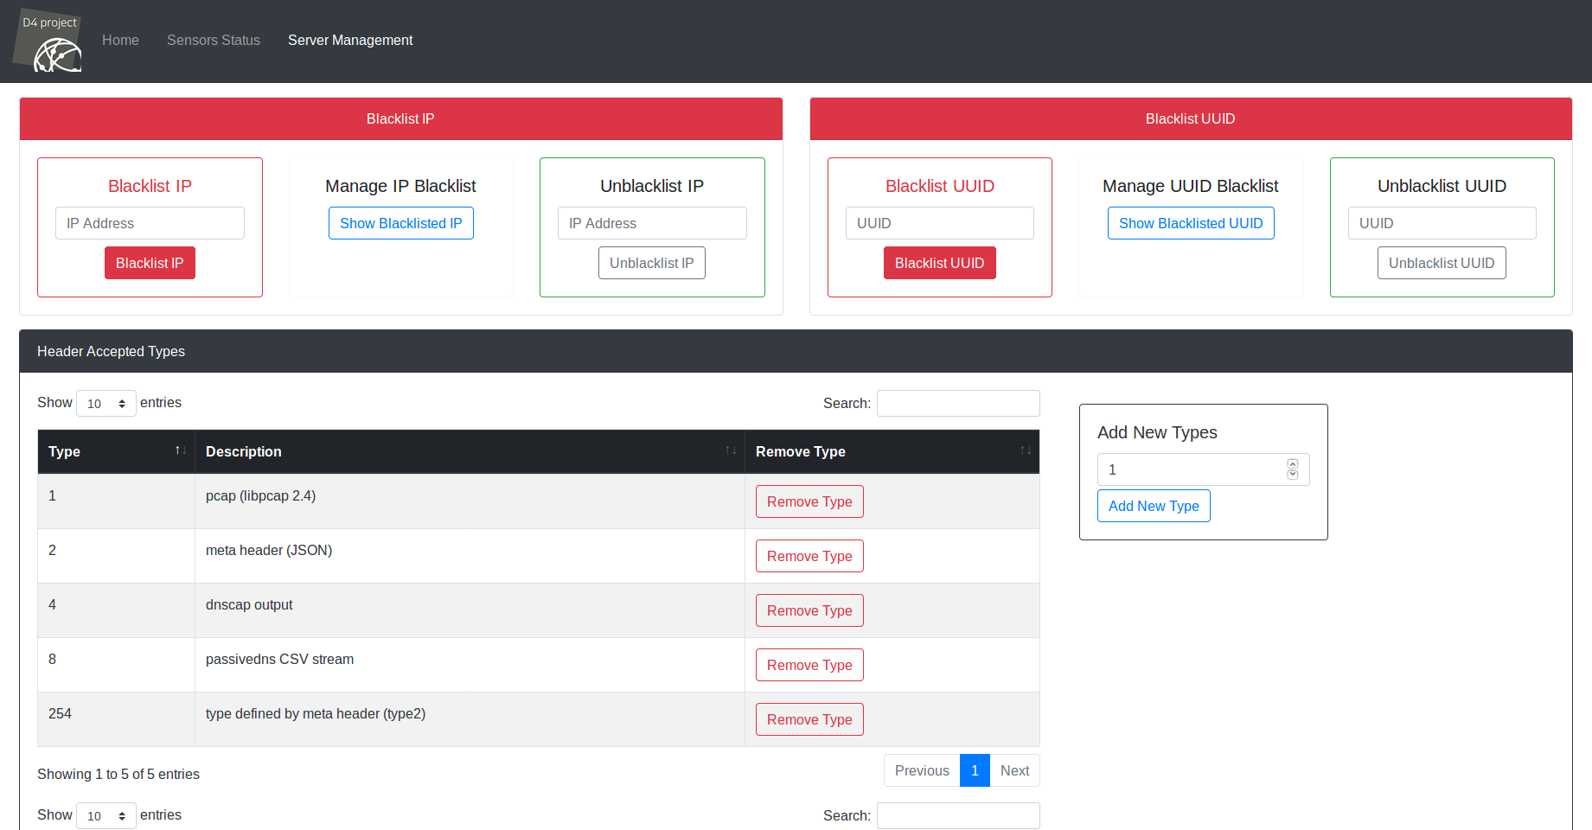Click the D4 project logo
The width and height of the screenshot is (1592, 830).
(x=48, y=41)
